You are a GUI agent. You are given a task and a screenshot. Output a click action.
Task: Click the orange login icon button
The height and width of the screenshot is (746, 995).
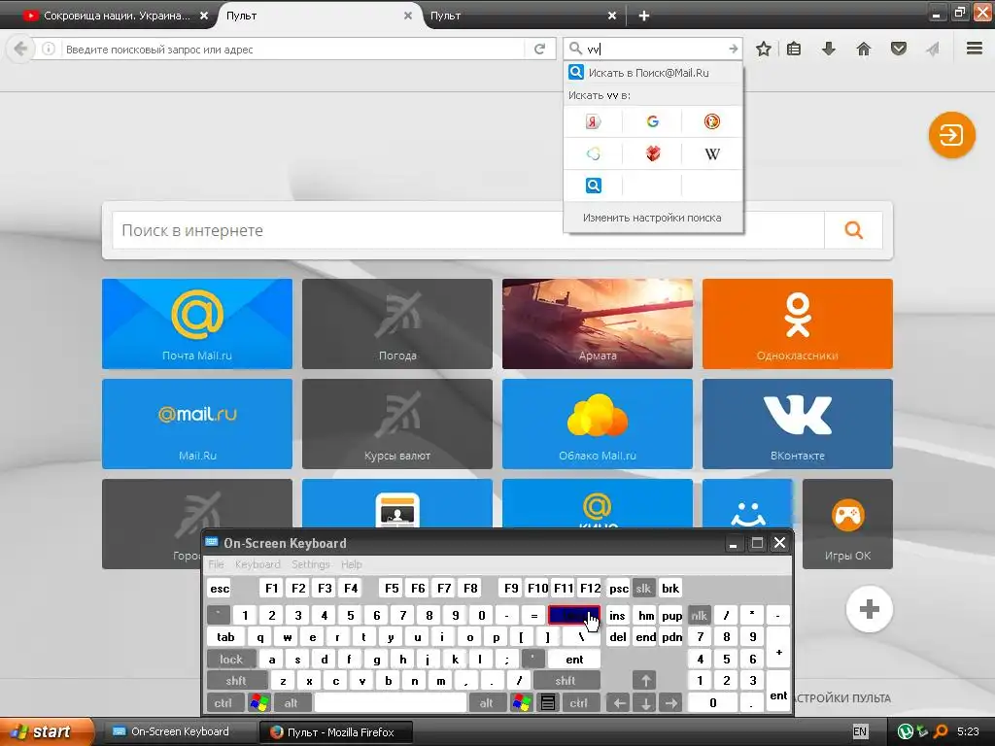coord(951,135)
